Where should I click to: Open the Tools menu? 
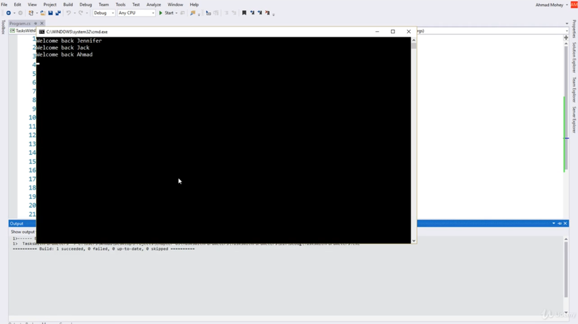click(x=120, y=5)
